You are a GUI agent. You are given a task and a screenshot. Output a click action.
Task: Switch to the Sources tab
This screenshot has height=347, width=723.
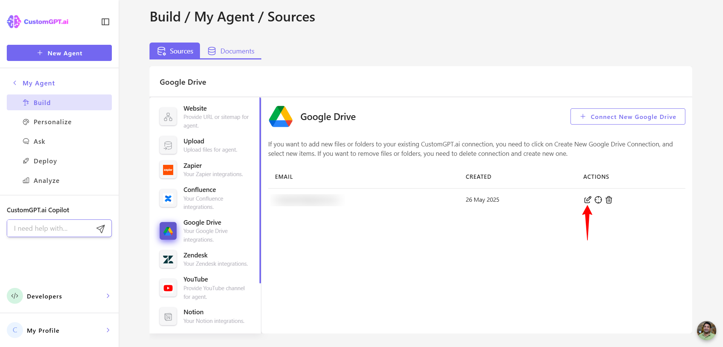(175, 51)
